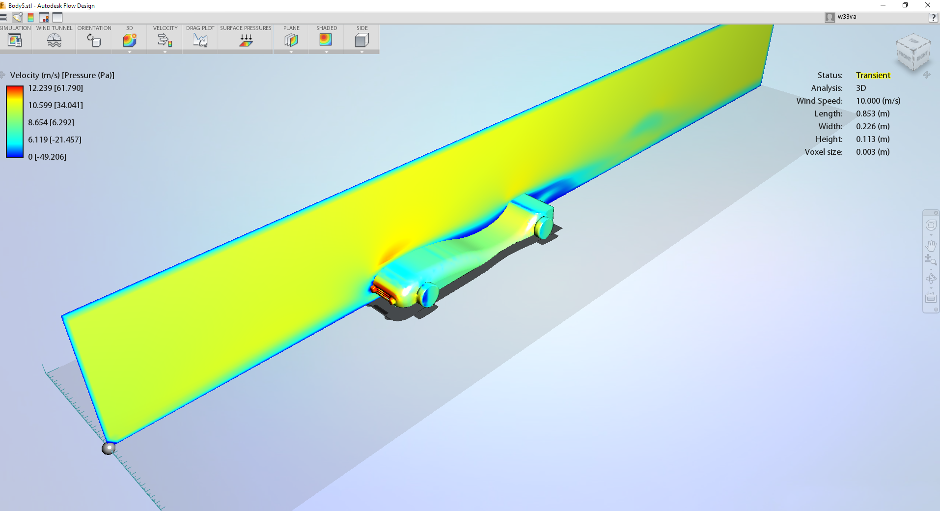Open the Simulation settings
Viewport: 940px width, 511px height.
click(x=15, y=40)
